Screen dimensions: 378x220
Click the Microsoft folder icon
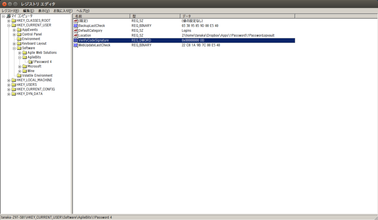point(25,66)
